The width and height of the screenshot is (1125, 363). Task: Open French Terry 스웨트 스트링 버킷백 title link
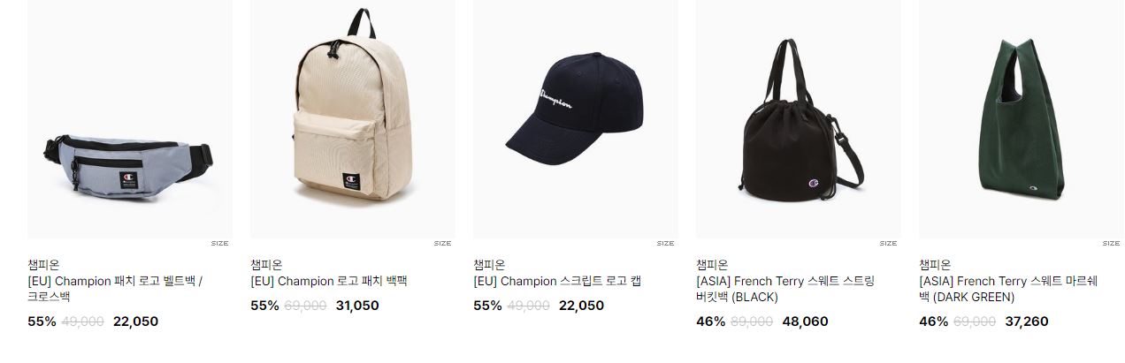[x=785, y=290]
